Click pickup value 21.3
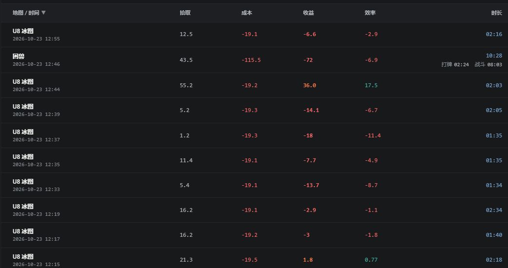Viewport: 508px width, 268px height. 186,260
